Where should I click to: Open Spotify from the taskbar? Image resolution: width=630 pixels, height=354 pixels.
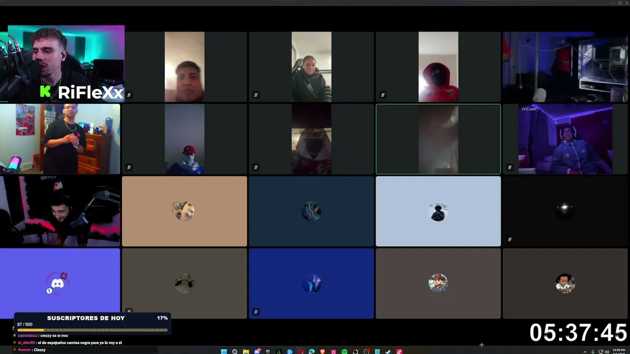(x=345, y=352)
